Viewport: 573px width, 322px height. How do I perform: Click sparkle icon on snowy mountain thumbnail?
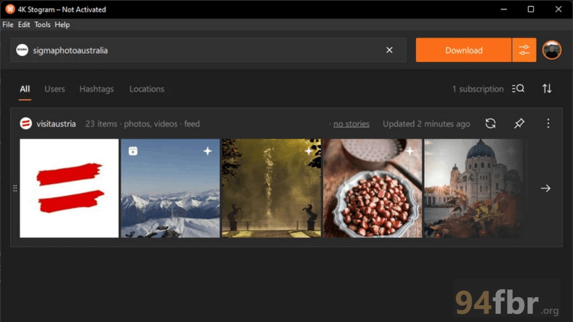208,151
